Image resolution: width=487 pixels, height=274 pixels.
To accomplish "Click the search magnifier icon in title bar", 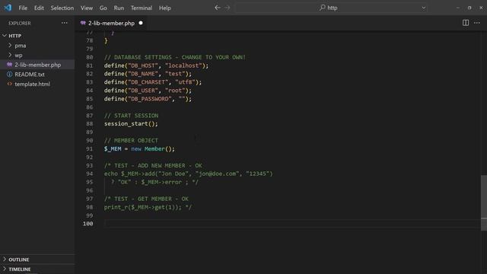I will tap(323, 8).
